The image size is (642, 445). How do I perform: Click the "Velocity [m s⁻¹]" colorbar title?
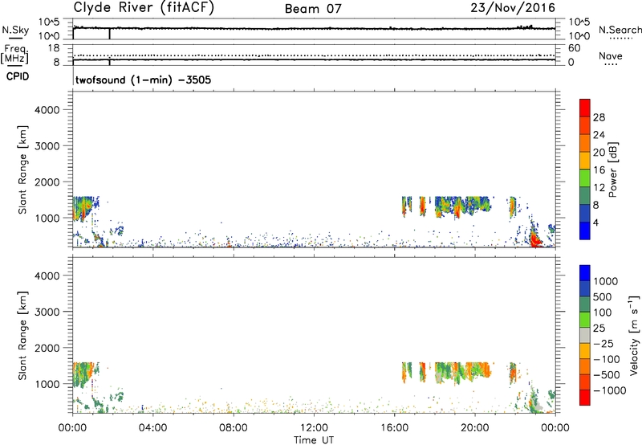click(x=634, y=335)
